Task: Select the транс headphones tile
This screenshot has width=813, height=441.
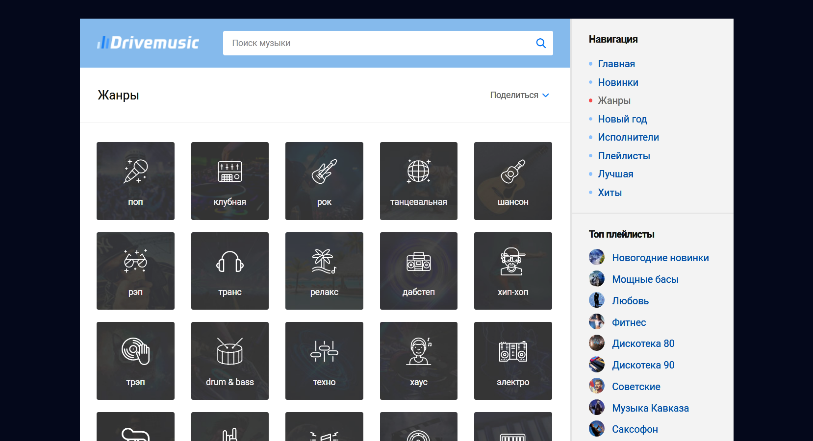Action: pos(230,271)
